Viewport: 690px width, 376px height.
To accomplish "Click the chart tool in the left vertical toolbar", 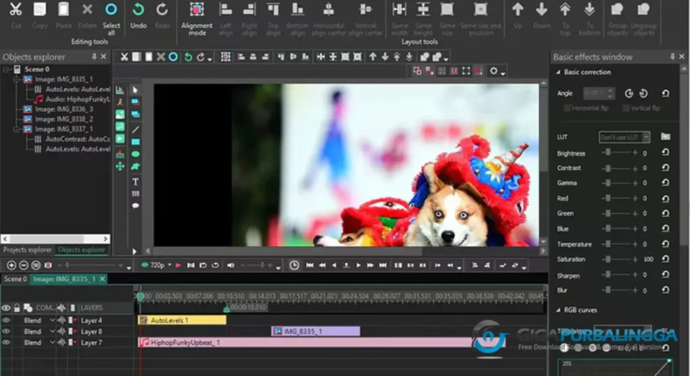I will click(120, 90).
